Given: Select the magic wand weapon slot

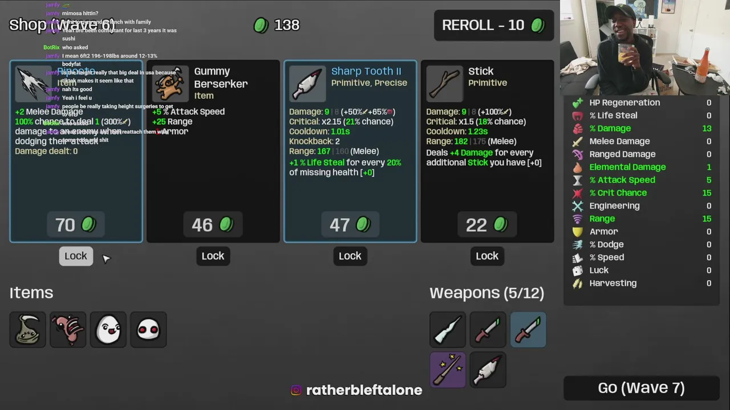Looking at the screenshot, I should click(x=448, y=370).
